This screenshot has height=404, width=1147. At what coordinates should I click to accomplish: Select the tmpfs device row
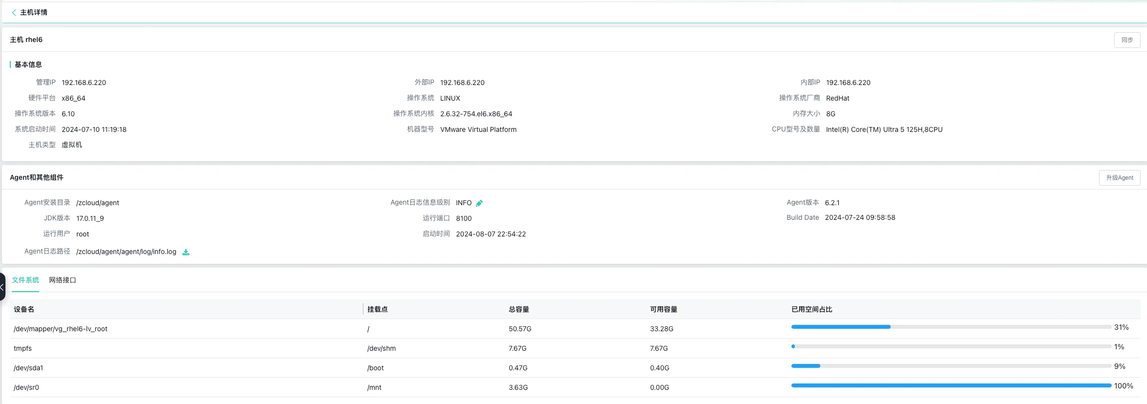click(22, 348)
